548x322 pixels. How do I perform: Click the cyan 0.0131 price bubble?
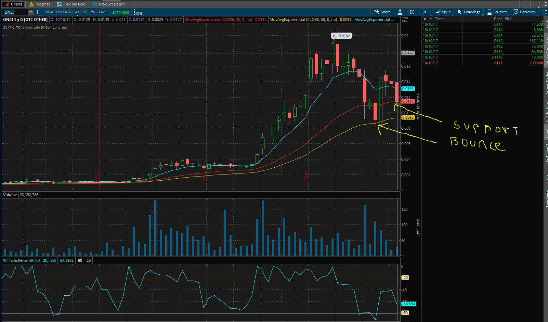(408, 89)
